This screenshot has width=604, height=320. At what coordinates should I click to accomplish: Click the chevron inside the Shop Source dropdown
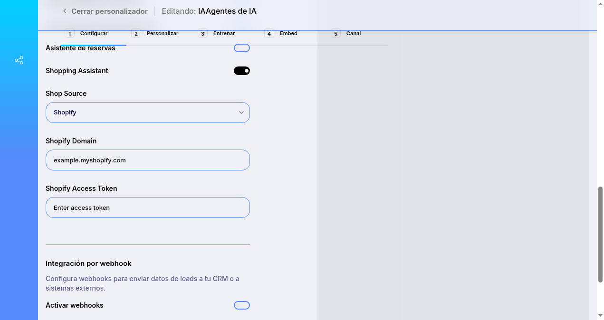tap(241, 113)
